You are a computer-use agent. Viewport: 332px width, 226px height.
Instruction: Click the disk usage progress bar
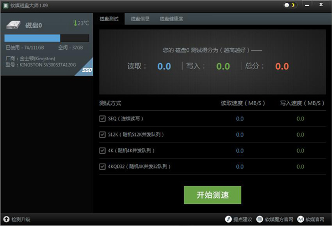tap(46, 38)
